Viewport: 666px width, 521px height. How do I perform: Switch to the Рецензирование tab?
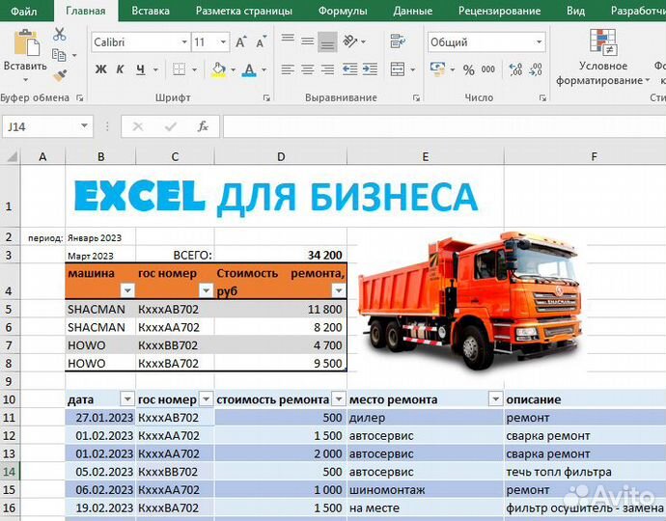click(500, 11)
